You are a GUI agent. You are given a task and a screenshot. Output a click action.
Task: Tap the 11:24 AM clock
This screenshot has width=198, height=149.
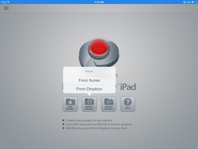(99, 2)
